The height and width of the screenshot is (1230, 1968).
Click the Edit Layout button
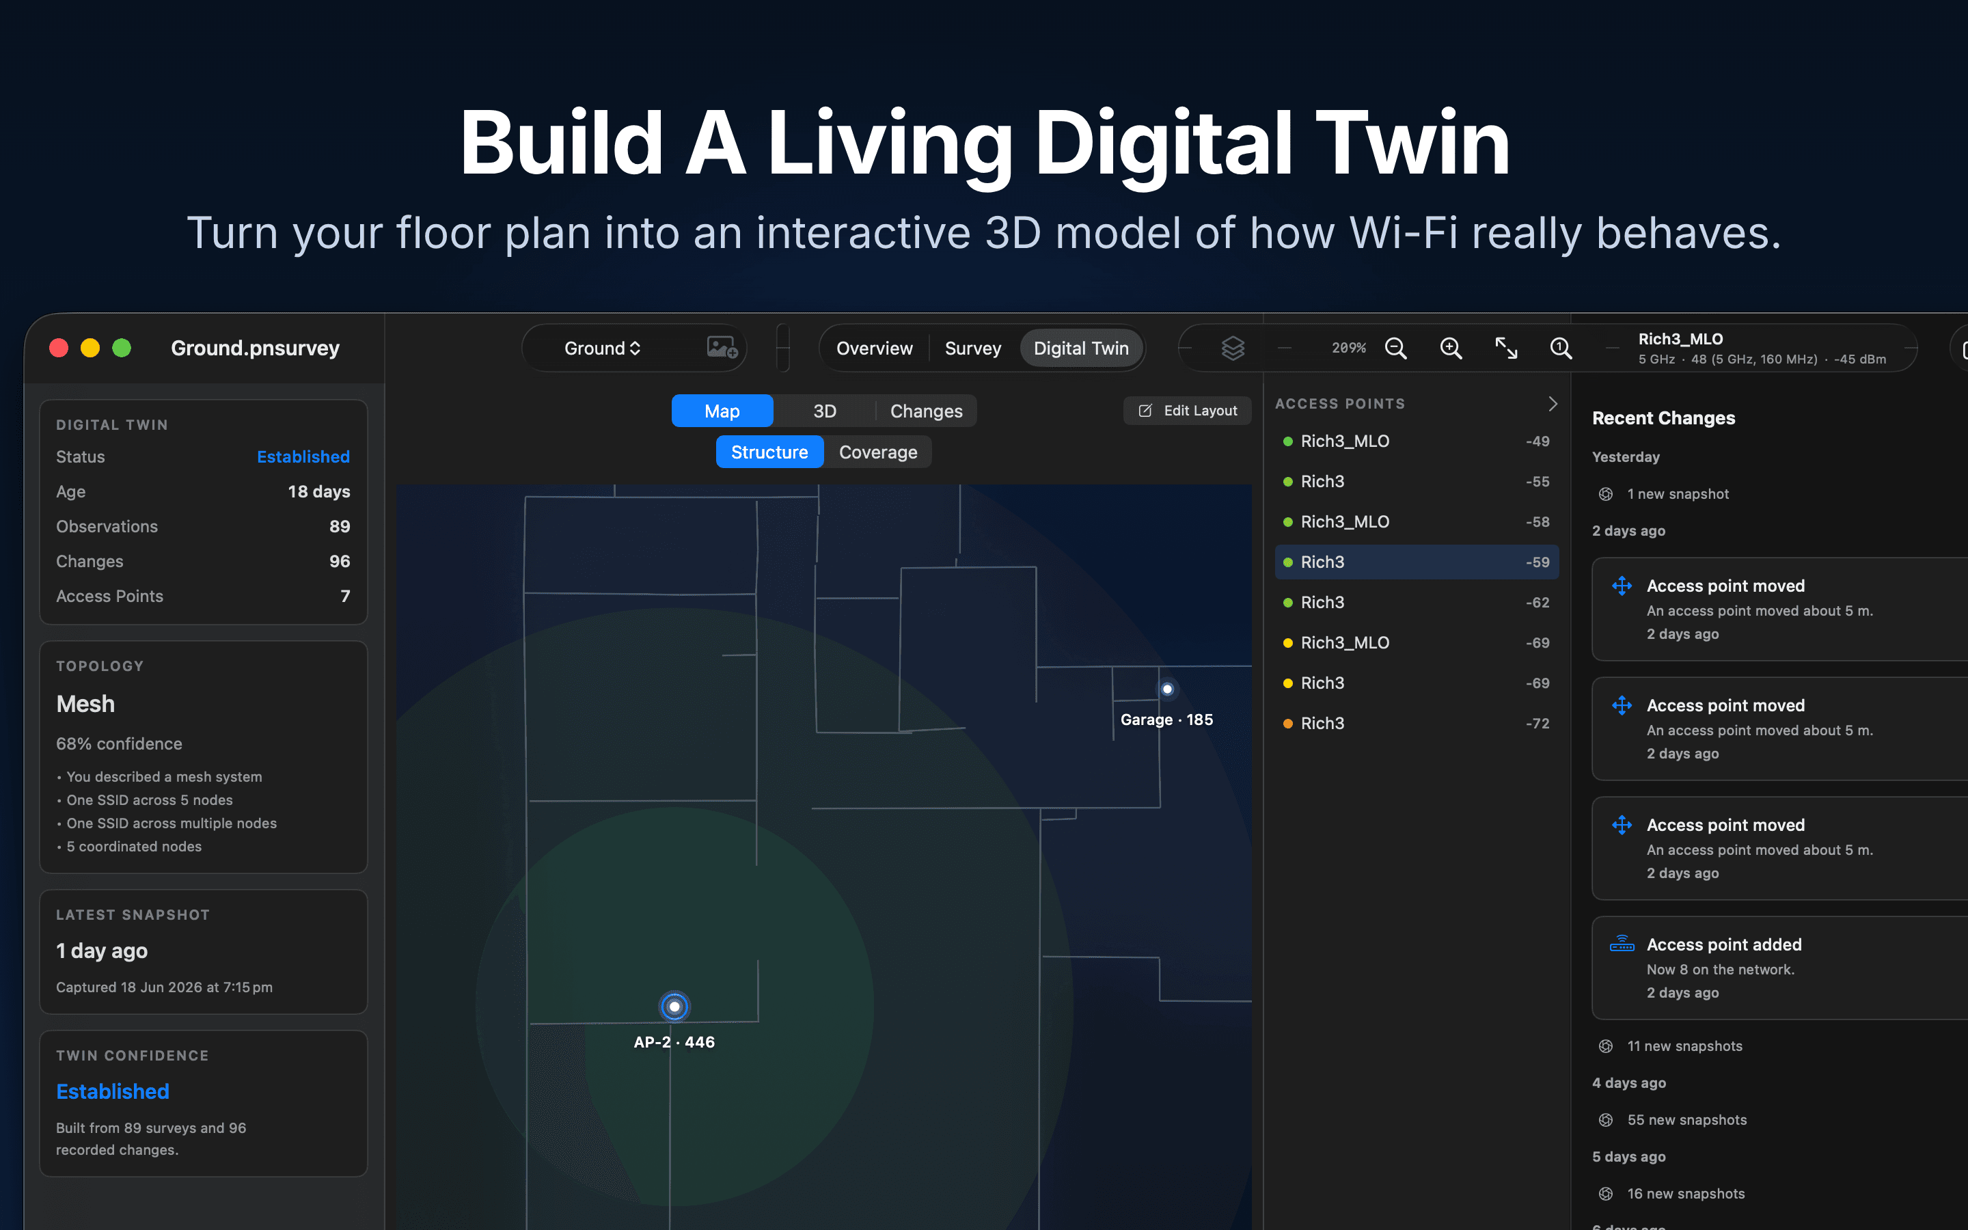pos(1188,411)
